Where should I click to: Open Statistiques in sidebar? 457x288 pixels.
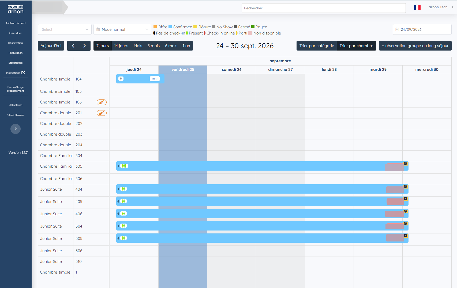click(16, 63)
